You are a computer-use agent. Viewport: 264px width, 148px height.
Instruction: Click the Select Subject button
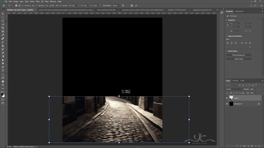[x=239, y=59]
